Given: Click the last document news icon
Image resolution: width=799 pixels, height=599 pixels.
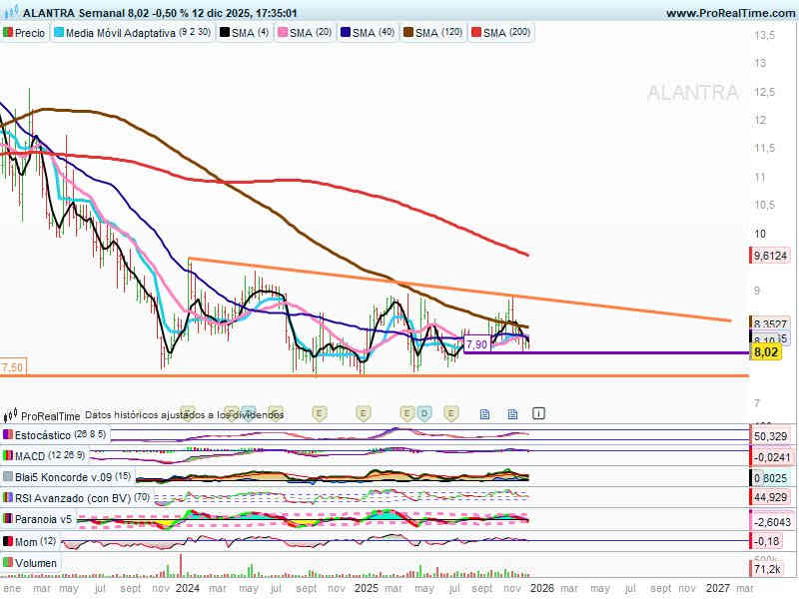Looking at the screenshot, I should (512, 412).
